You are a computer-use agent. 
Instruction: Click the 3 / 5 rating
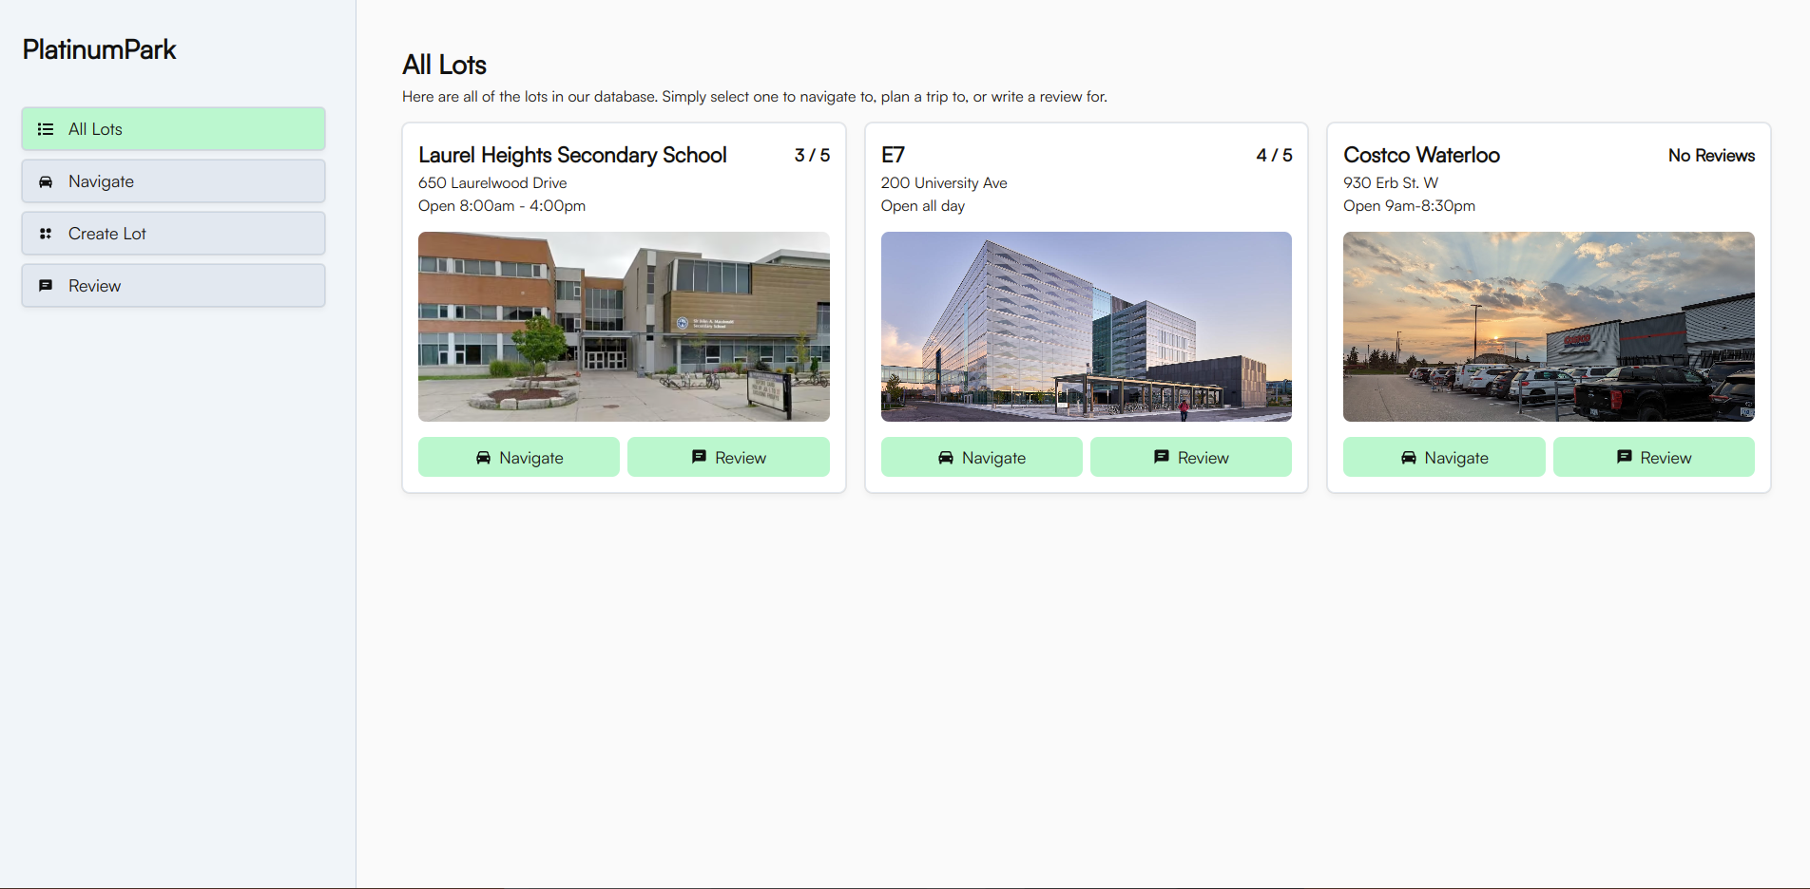point(812,155)
